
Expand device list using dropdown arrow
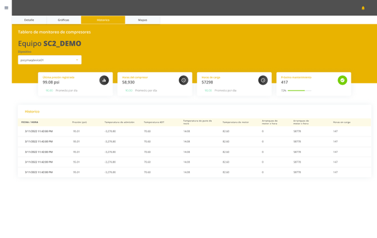pos(77,60)
